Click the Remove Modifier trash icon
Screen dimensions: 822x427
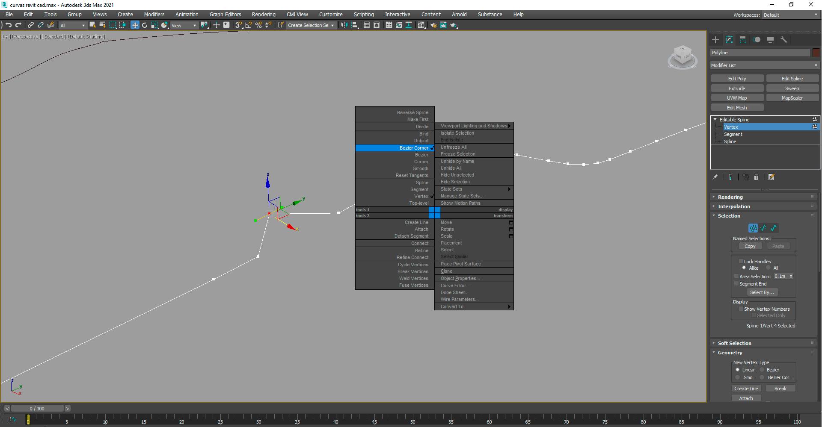756,177
